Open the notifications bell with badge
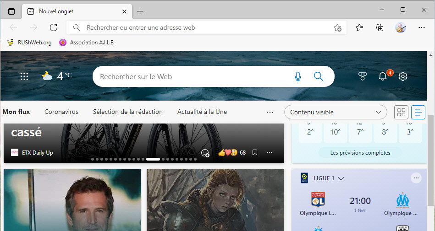This screenshot has height=231, width=435. tap(383, 76)
